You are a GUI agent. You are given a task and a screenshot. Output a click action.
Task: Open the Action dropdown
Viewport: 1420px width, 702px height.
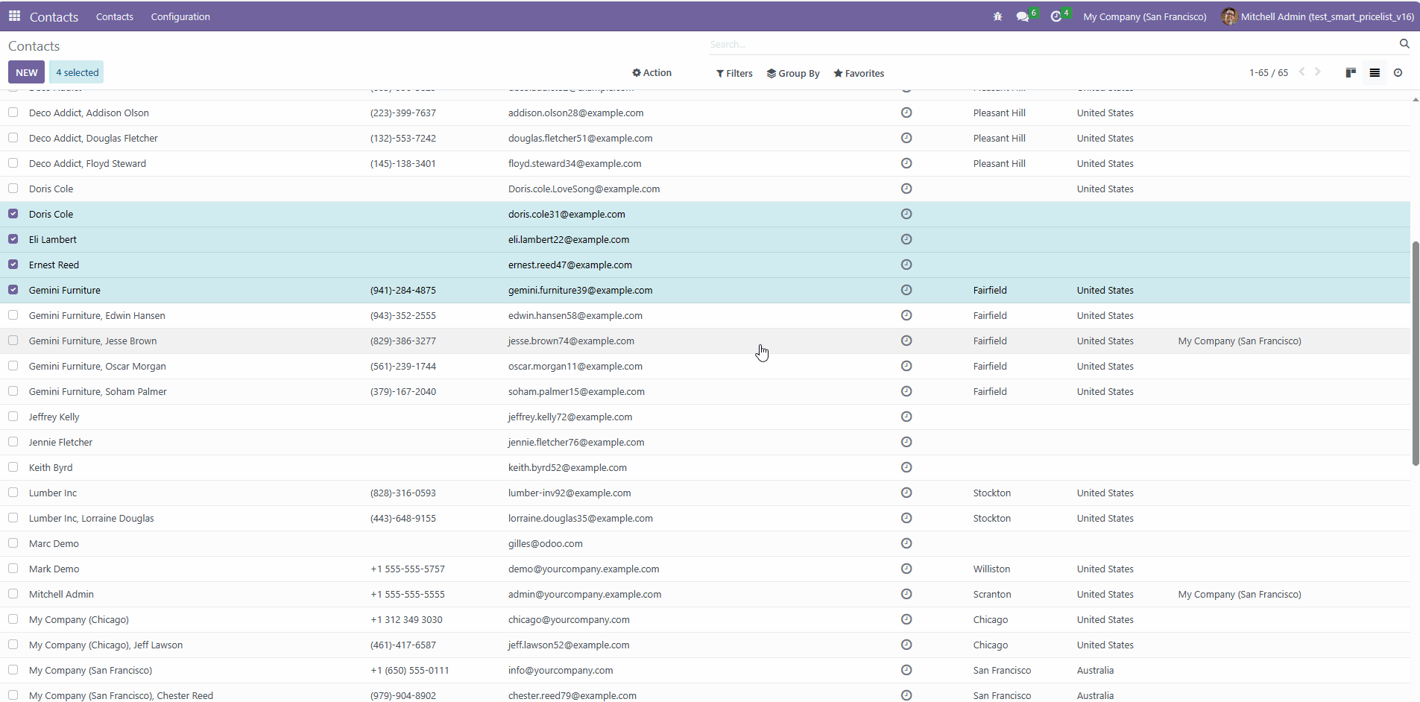pyautogui.click(x=651, y=72)
